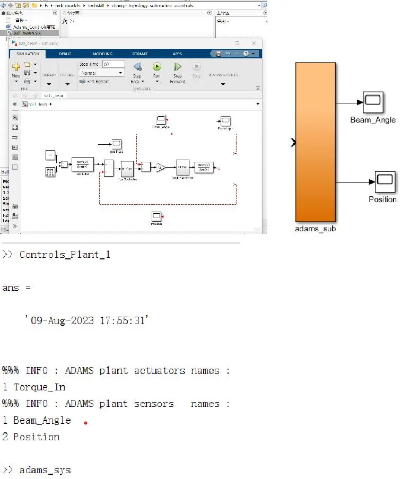
Task: Click the orange adams_sub block
Action: 316,142
